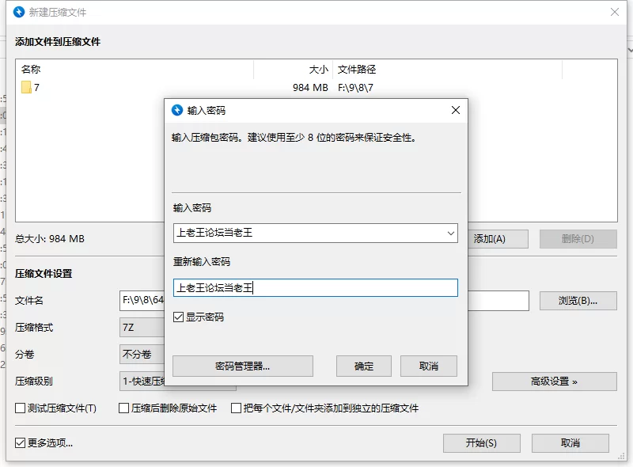Viewport: 633px width, 467px height.
Task: Click the 重新输入密码 text field
Action: tap(315, 288)
